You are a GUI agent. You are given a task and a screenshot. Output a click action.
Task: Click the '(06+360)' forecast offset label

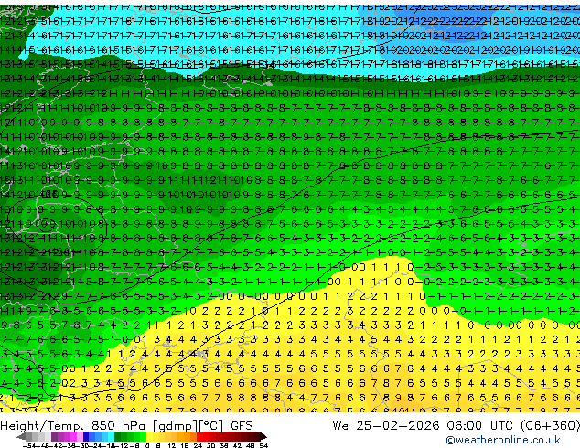tap(550, 426)
